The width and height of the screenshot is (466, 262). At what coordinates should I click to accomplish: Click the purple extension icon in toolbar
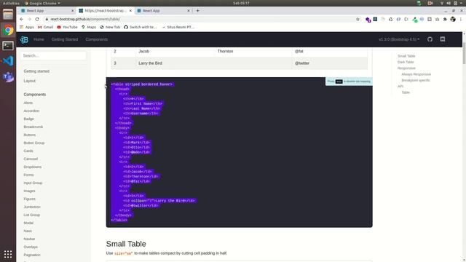click(x=368, y=20)
